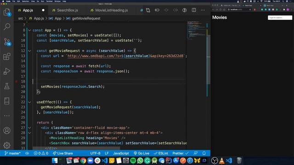Screen dimensions: 294x165
Task: Close the unsaved App.js tab via dot
Action: pos(43,10)
